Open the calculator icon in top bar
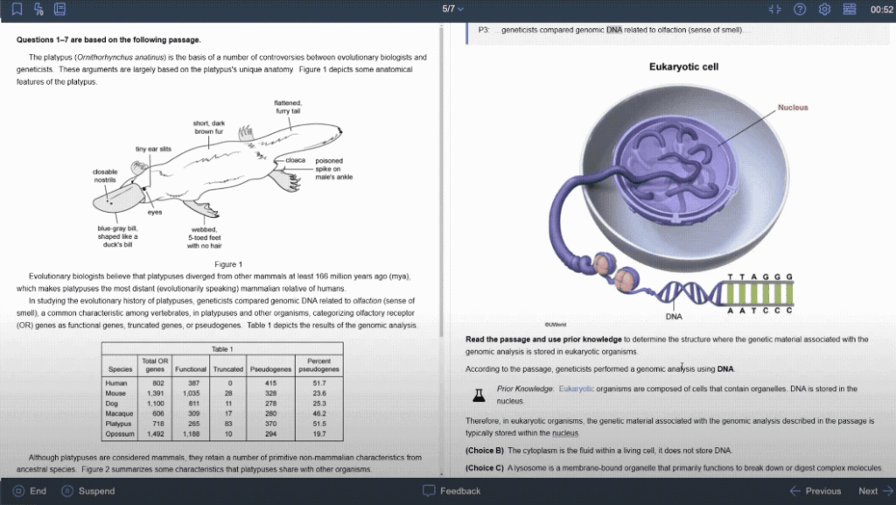896x505 pixels. 850,10
